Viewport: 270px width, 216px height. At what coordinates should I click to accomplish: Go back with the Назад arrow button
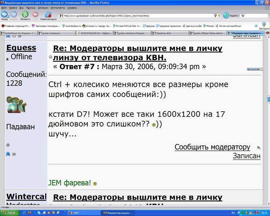[x=4, y=15]
